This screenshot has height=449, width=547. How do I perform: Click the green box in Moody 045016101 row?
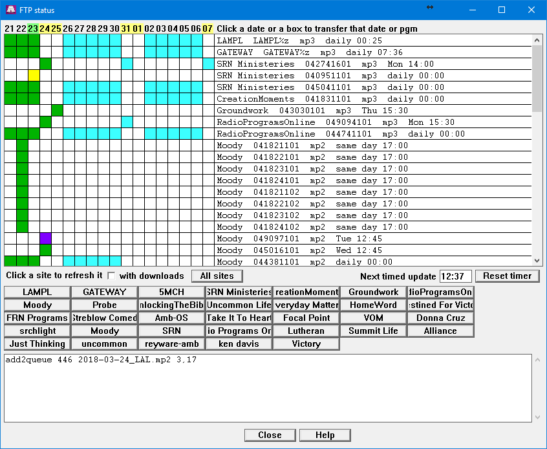click(x=45, y=250)
